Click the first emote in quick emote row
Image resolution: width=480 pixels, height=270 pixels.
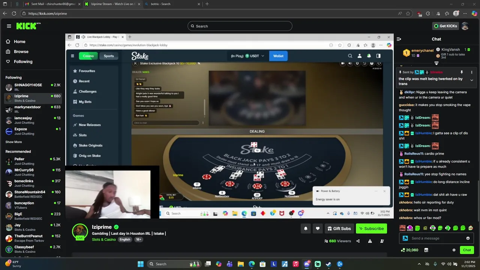[402, 228]
